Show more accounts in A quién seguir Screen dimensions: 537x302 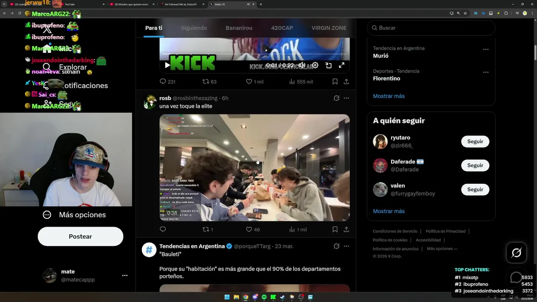pyautogui.click(x=389, y=211)
